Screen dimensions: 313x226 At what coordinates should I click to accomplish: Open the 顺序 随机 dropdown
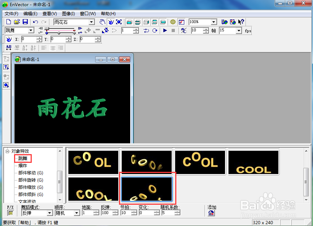[x=77, y=213]
